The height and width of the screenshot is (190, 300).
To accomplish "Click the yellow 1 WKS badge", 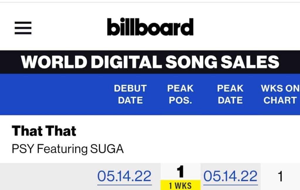I will tap(180, 185).
